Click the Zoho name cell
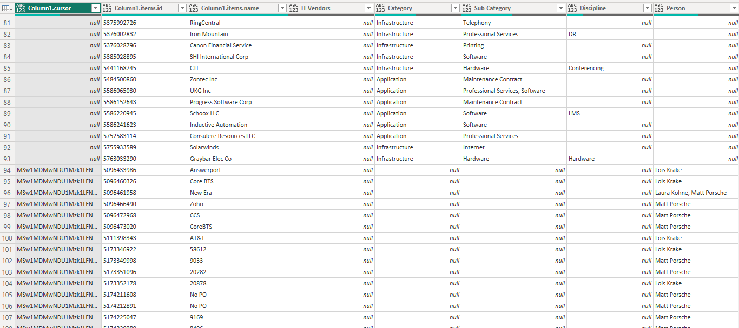Viewport: 739px width, 328px height. [x=238, y=204]
